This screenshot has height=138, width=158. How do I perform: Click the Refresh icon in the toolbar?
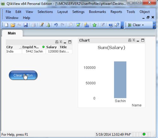point(19,25)
